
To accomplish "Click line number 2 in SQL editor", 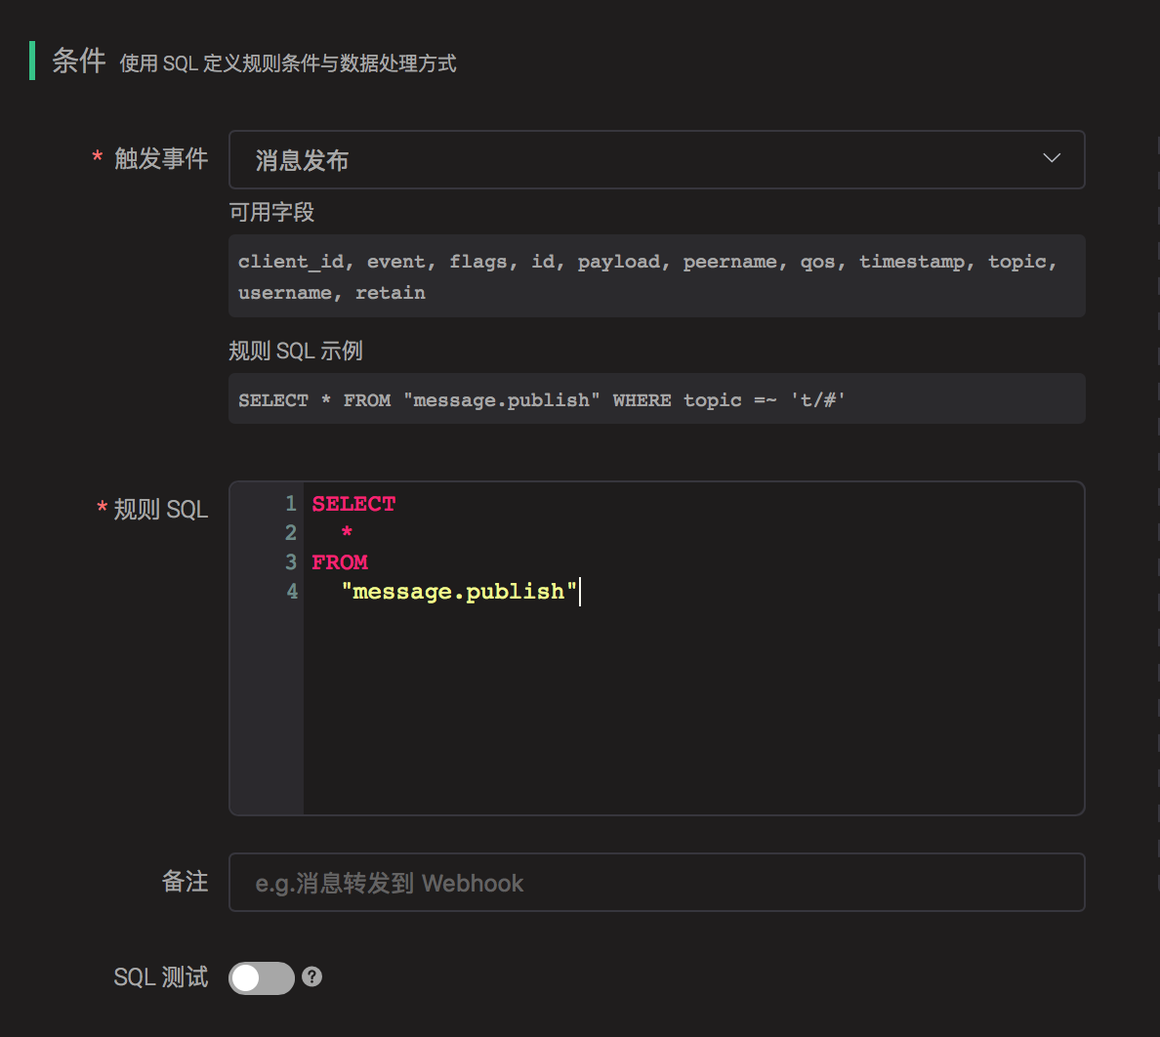I will click(x=290, y=532).
